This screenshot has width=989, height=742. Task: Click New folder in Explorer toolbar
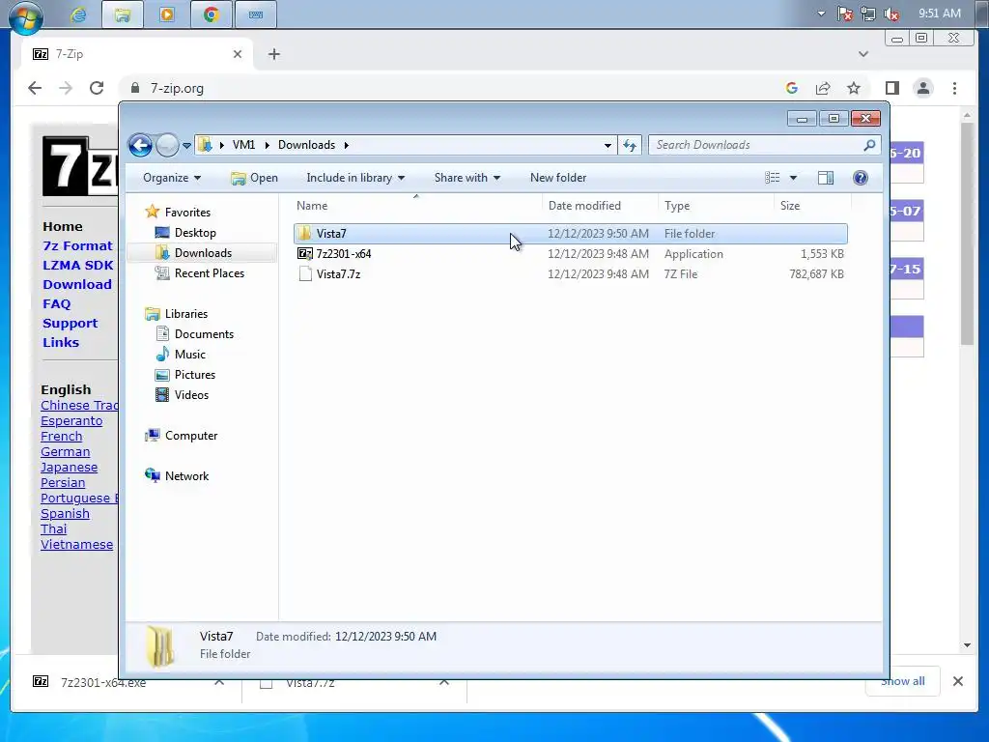click(x=558, y=178)
